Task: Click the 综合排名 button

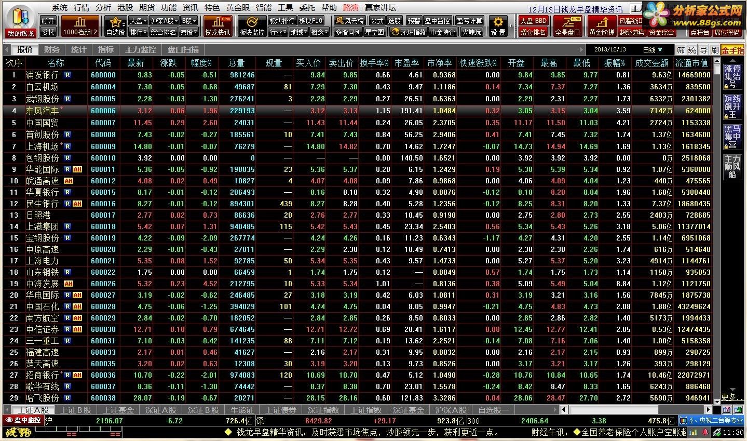Action: [x=163, y=32]
